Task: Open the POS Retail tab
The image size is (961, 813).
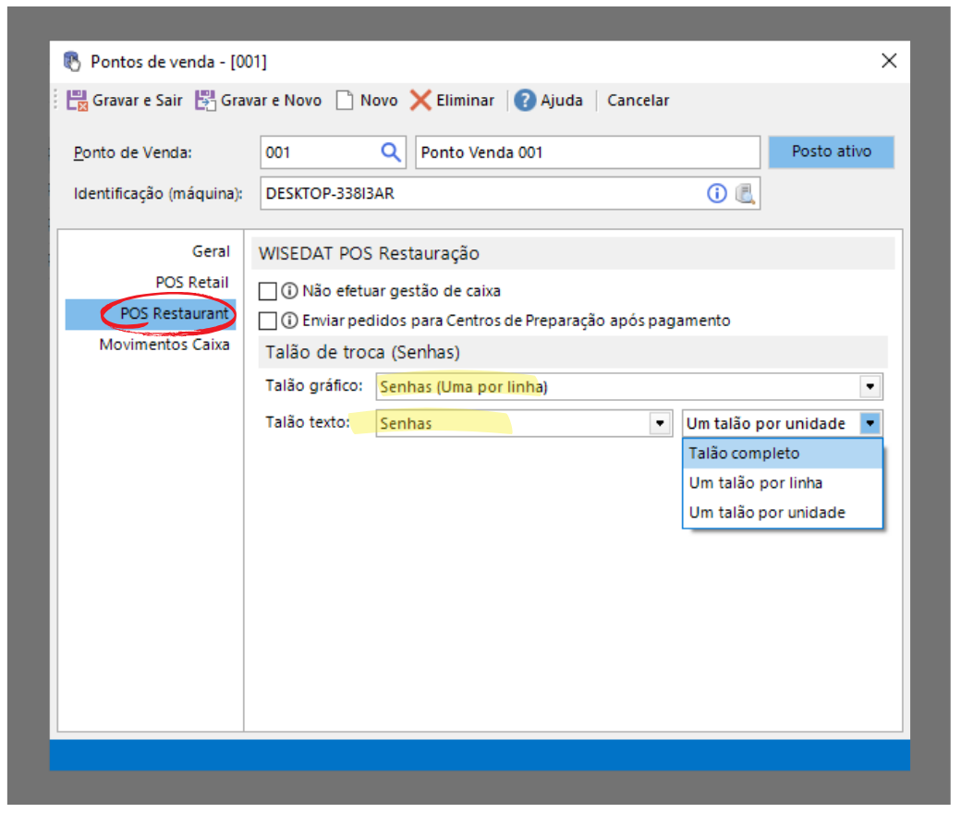Action: 192,283
